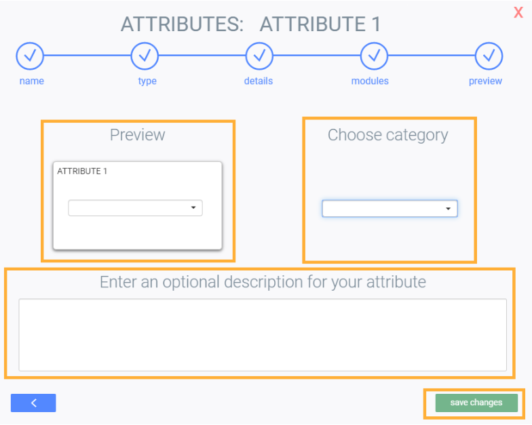Screen dimensions: 532x425
Task: Select the 'name' step label
Action: click(x=31, y=81)
